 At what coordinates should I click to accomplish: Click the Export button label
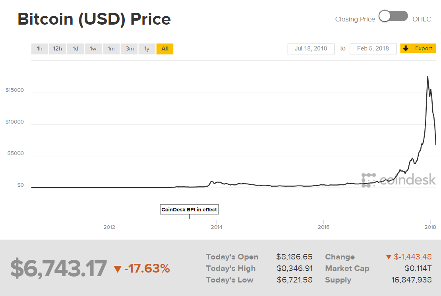pyautogui.click(x=423, y=48)
